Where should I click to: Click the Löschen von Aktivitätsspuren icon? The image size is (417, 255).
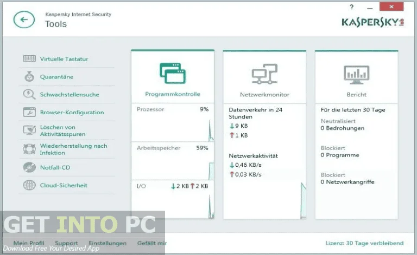29,130
